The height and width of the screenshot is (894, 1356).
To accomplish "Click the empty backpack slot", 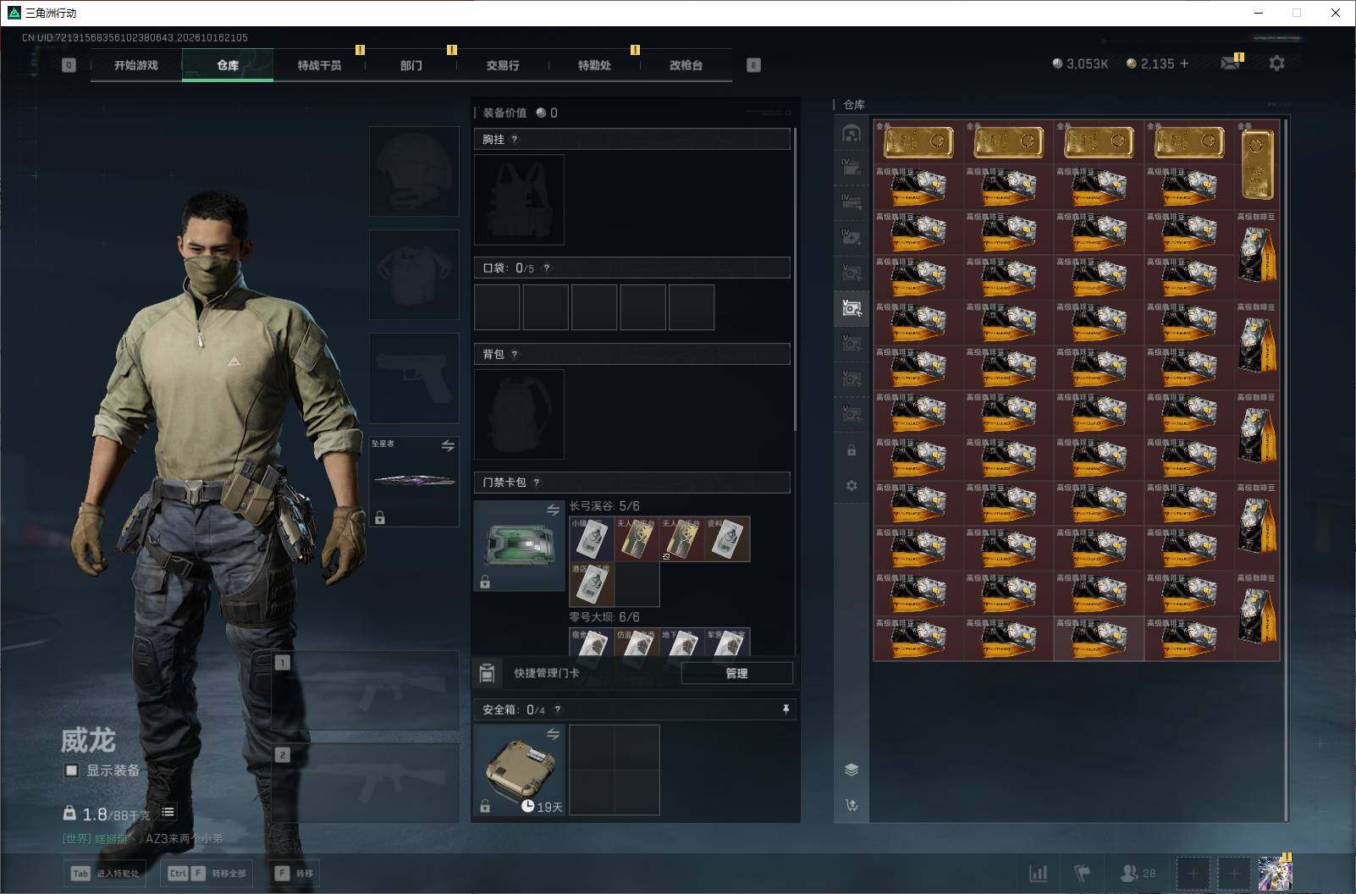I will click(519, 414).
